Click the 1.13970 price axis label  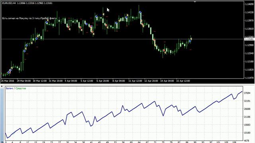[249, 21]
